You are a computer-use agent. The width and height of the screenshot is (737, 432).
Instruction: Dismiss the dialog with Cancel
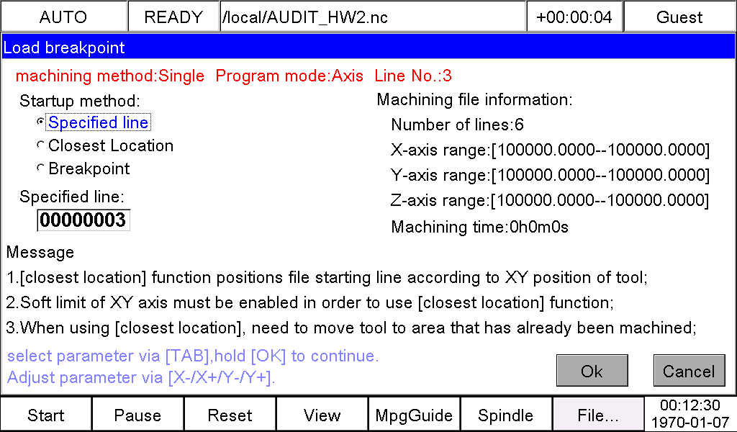point(689,371)
